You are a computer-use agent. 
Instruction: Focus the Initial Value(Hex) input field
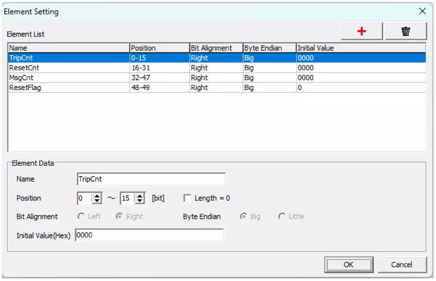point(149,235)
